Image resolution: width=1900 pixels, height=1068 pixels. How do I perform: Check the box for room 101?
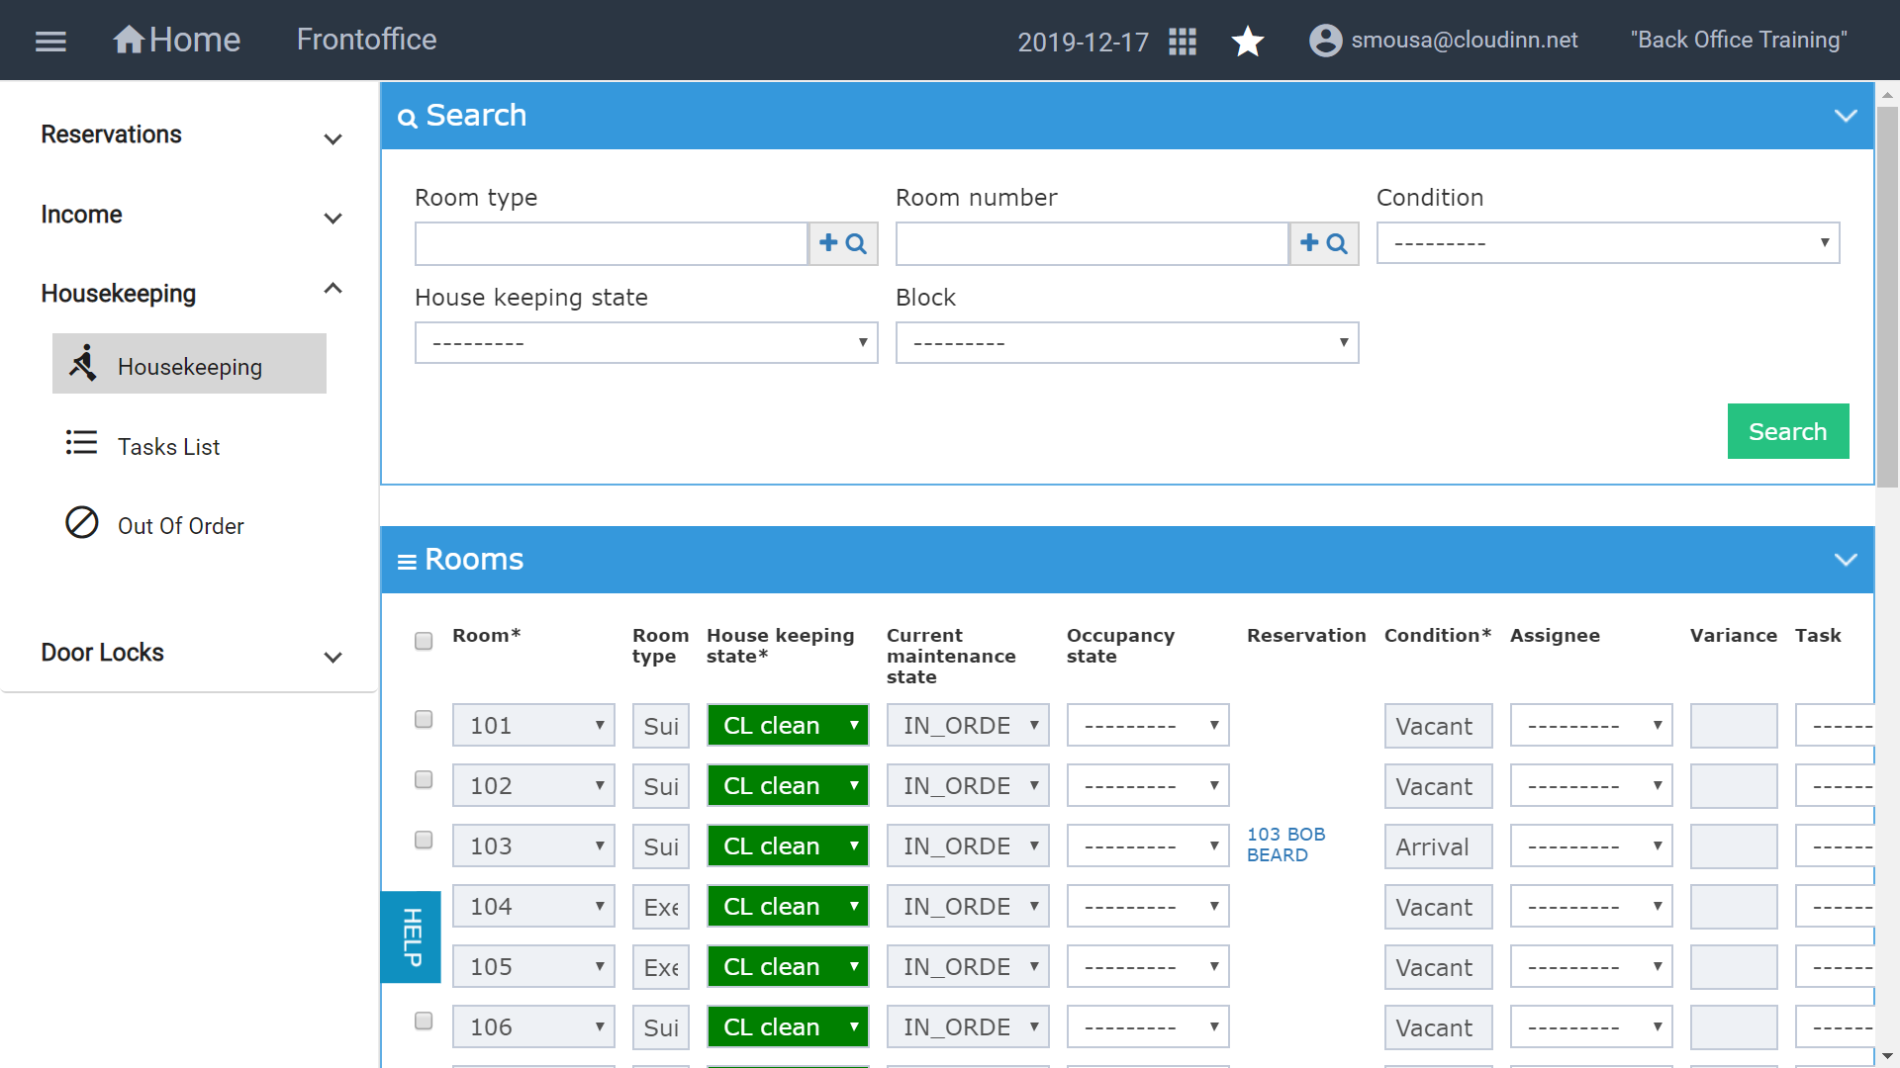424,719
